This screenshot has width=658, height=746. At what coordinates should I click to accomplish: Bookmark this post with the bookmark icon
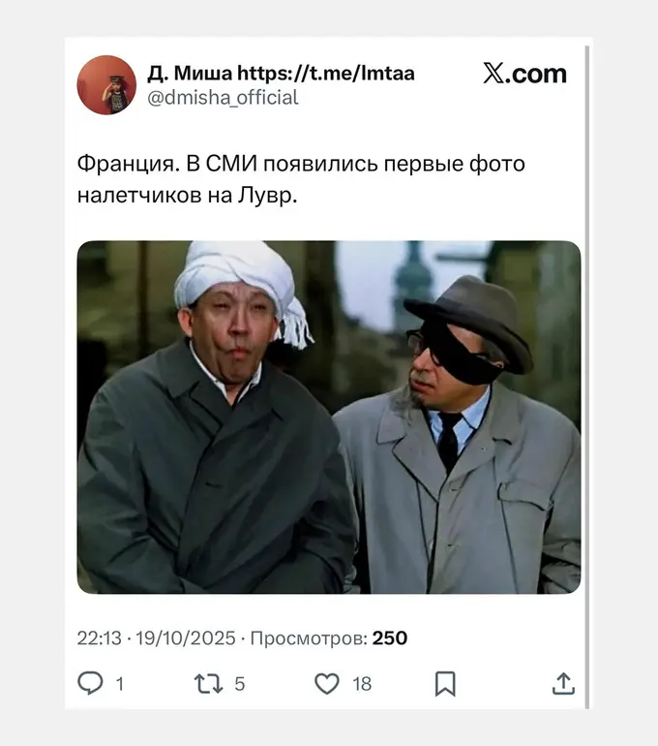[445, 684]
